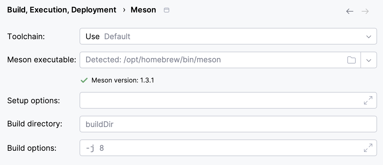This screenshot has height=165, width=383.
Task: Expand the Build options field editor
Action: pos(368,148)
